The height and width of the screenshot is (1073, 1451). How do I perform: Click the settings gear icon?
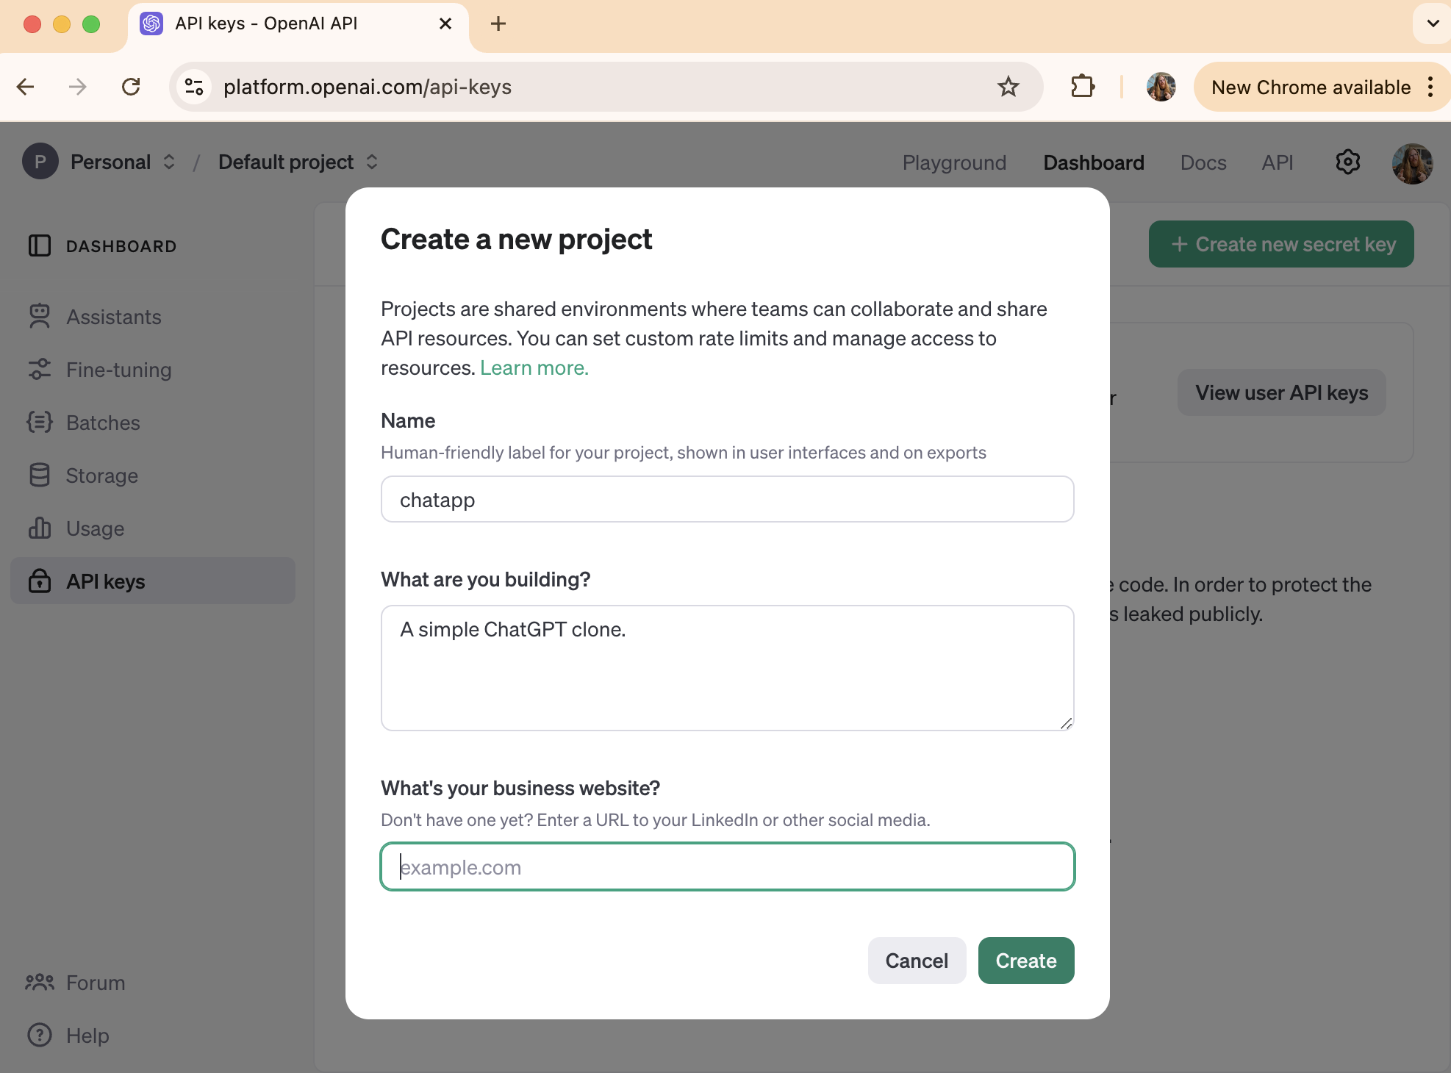[x=1347, y=162]
